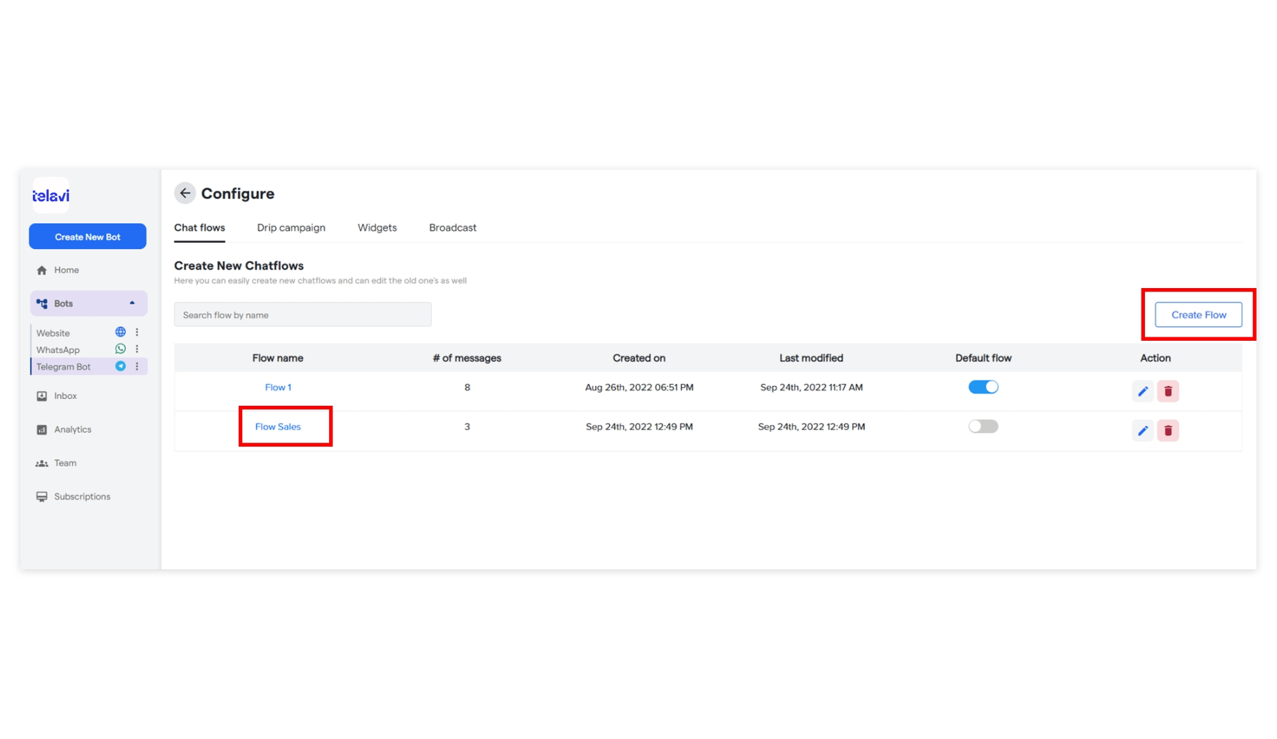Click the Create New Chatflows heading
1277x739 pixels.
239,265
